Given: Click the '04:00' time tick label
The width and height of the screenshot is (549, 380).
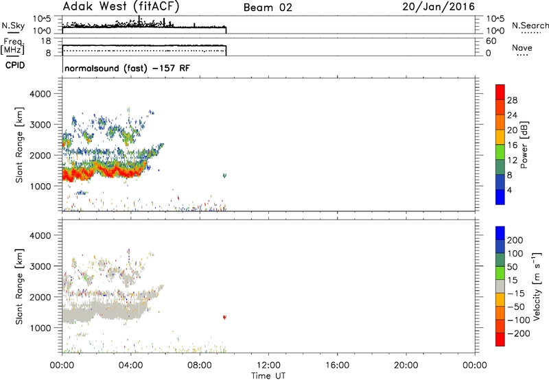Looking at the screenshot, I should 130,366.
